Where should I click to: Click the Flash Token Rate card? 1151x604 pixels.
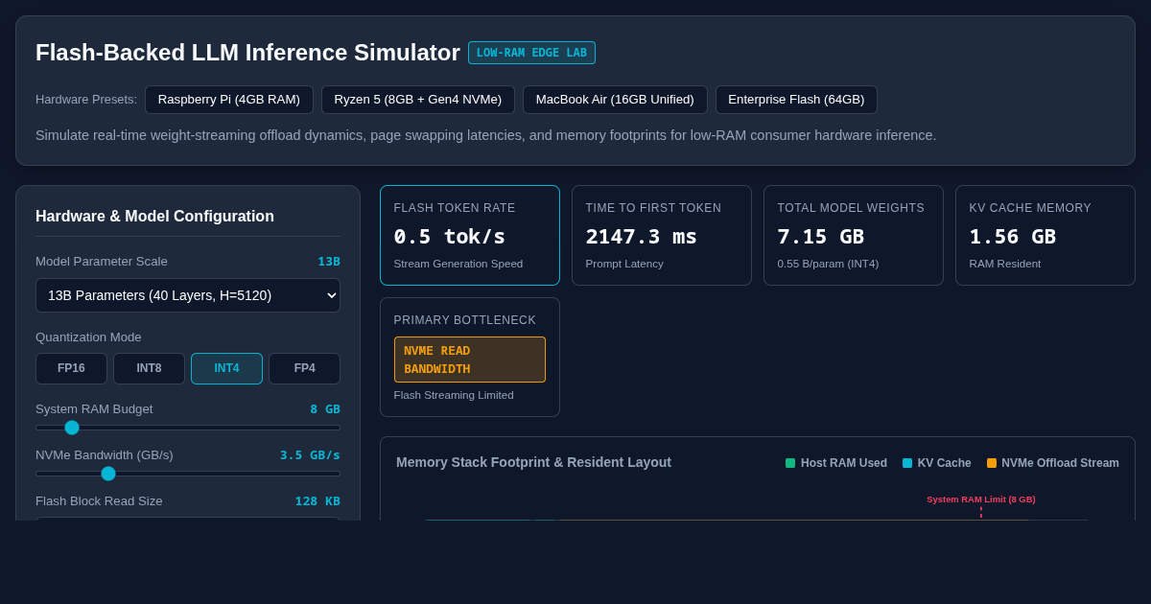tap(470, 235)
